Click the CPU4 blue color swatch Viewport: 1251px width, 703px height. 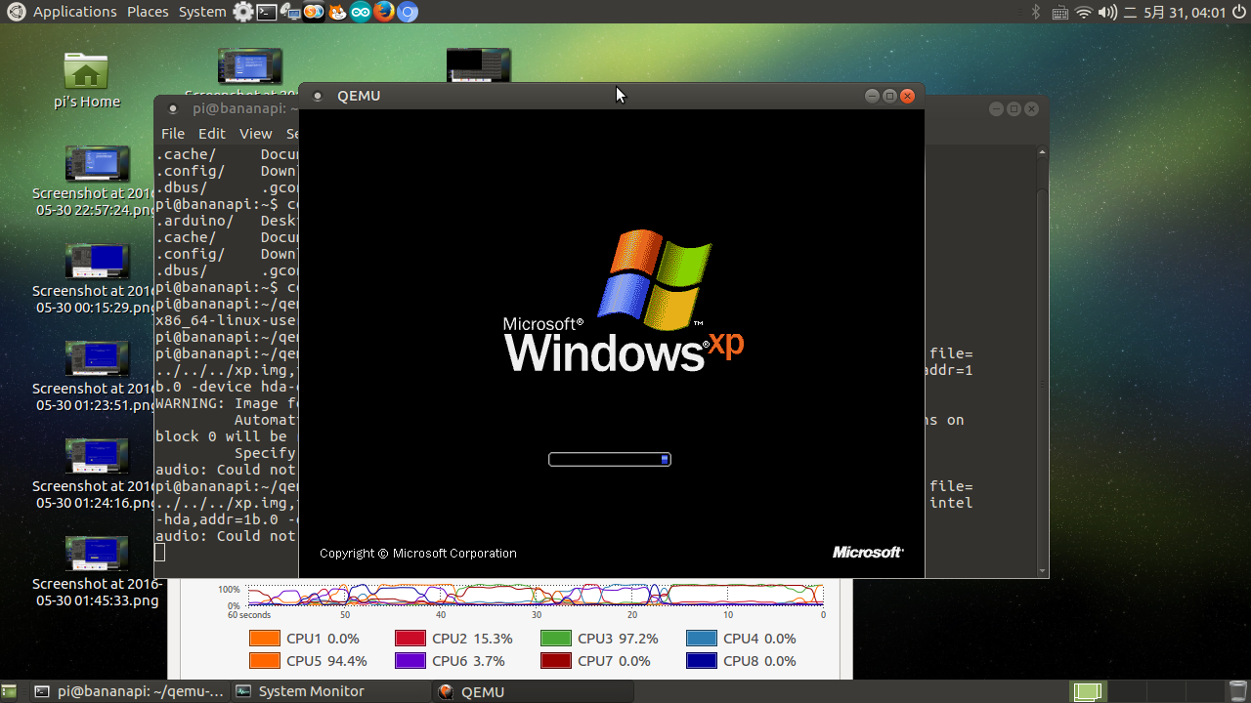[x=702, y=639]
